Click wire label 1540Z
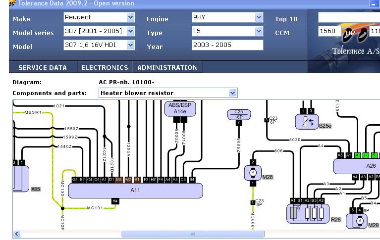This screenshot has width=380, height=240. point(65,146)
